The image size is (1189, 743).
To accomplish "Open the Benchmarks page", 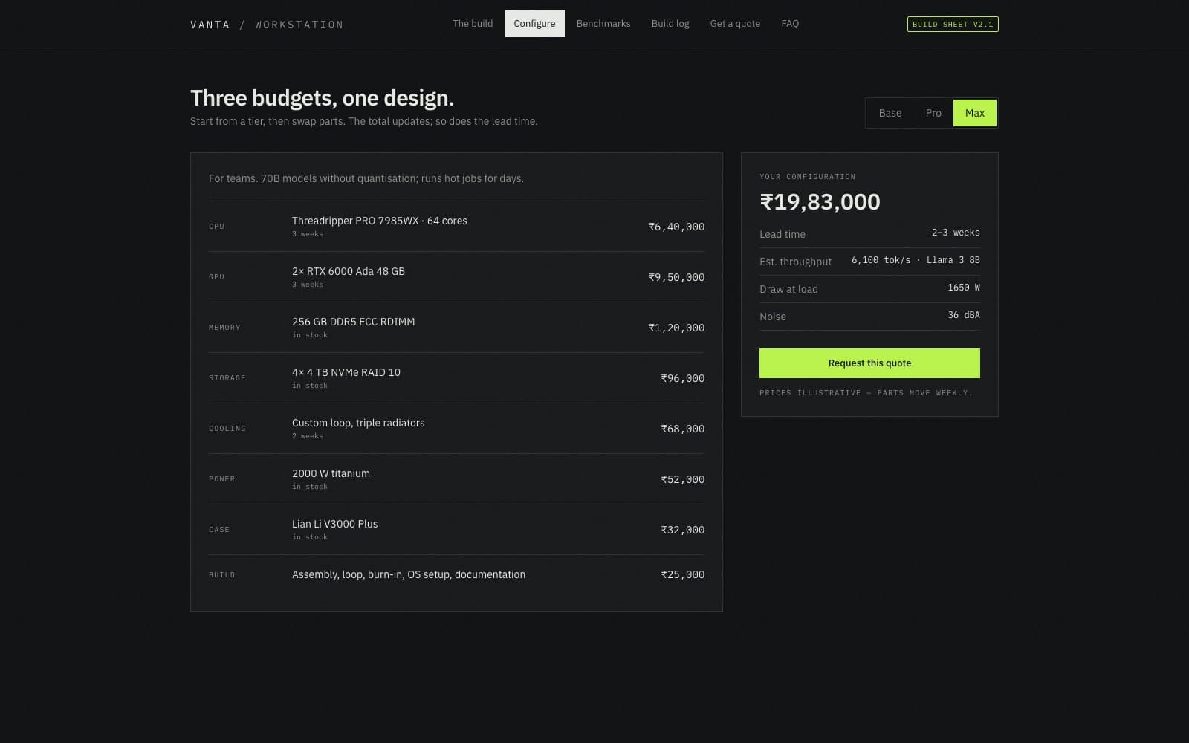I will click(603, 24).
